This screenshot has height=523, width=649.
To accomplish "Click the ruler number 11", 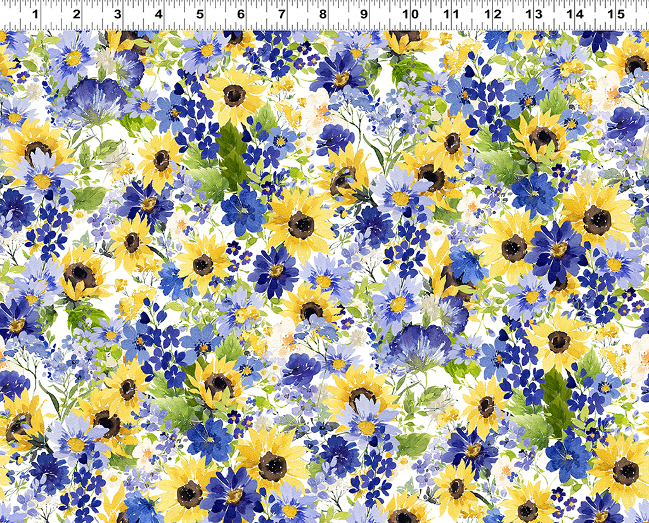I will pyautogui.click(x=451, y=15).
